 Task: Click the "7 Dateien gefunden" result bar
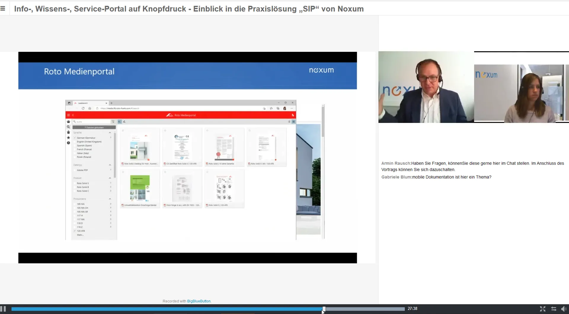click(x=94, y=127)
